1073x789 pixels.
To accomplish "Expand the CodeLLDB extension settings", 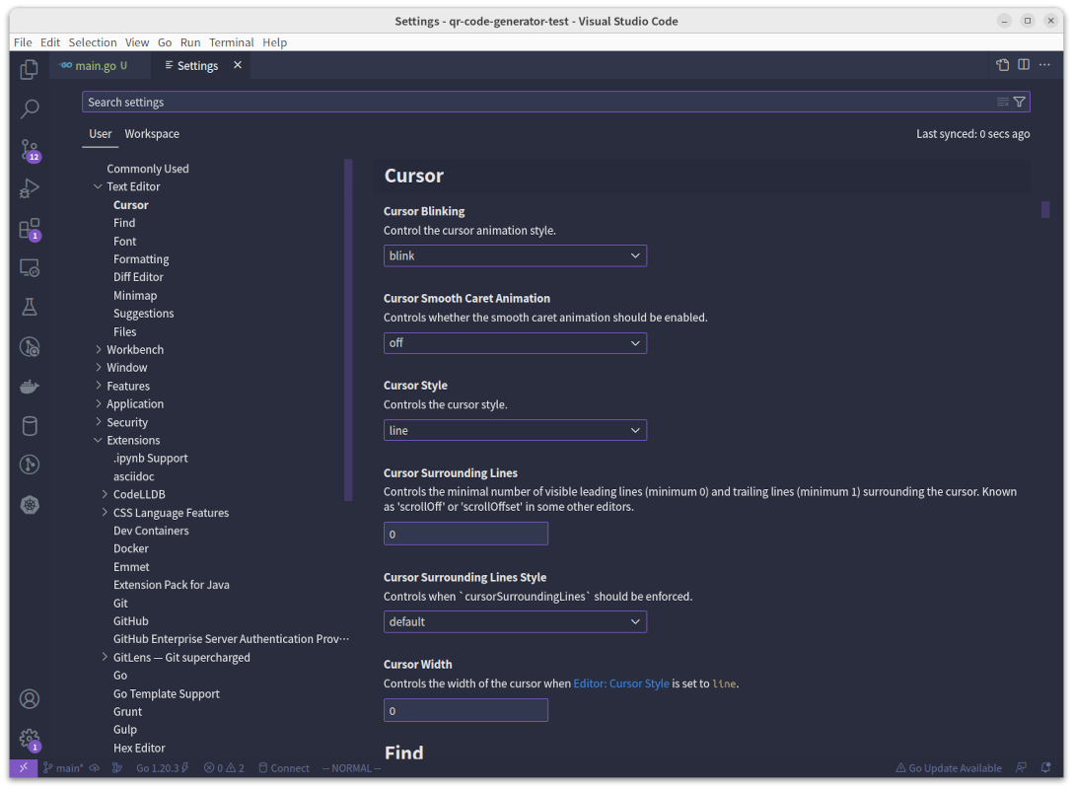I will pyautogui.click(x=105, y=494).
